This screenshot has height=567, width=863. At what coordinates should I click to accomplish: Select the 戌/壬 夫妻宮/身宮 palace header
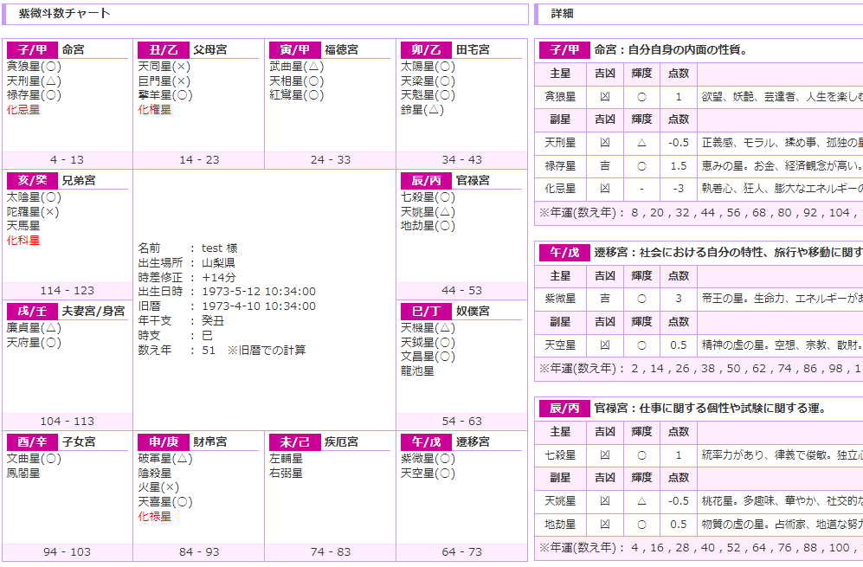(x=66, y=311)
